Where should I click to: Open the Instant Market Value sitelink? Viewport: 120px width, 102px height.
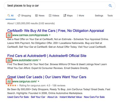tap(71, 97)
